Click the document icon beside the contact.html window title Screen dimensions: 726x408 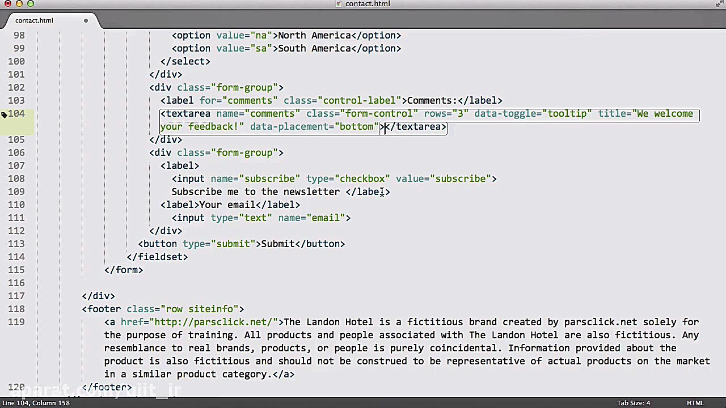click(339, 4)
